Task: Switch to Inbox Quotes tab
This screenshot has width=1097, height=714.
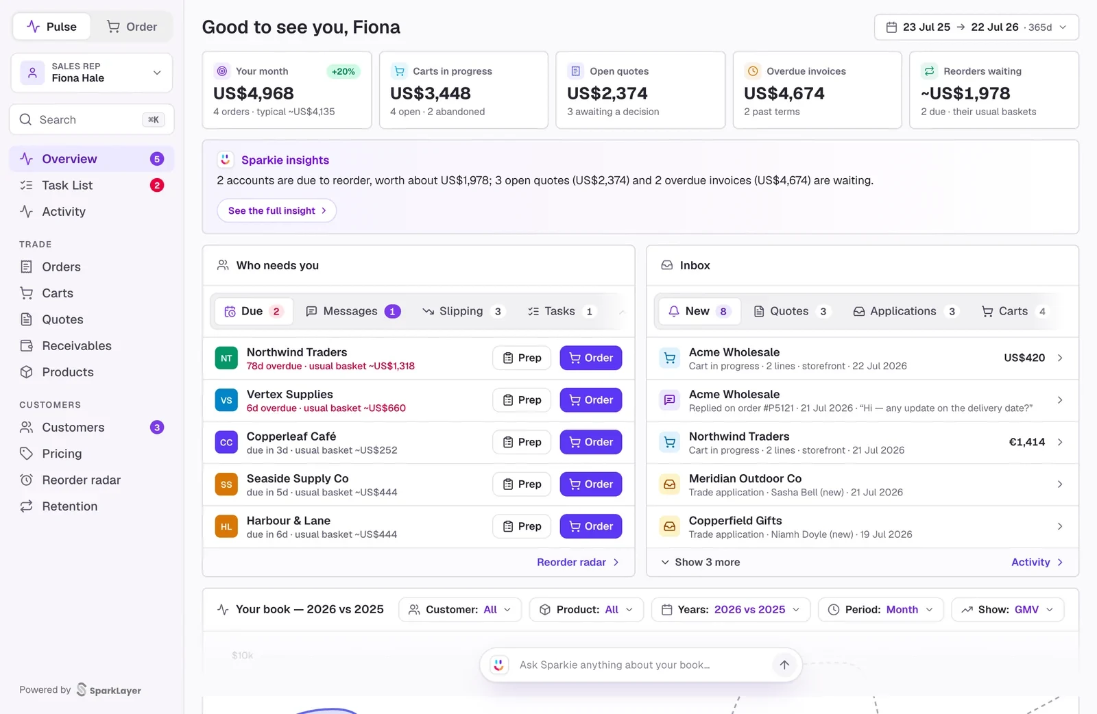Action: click(x=791, y=312)
